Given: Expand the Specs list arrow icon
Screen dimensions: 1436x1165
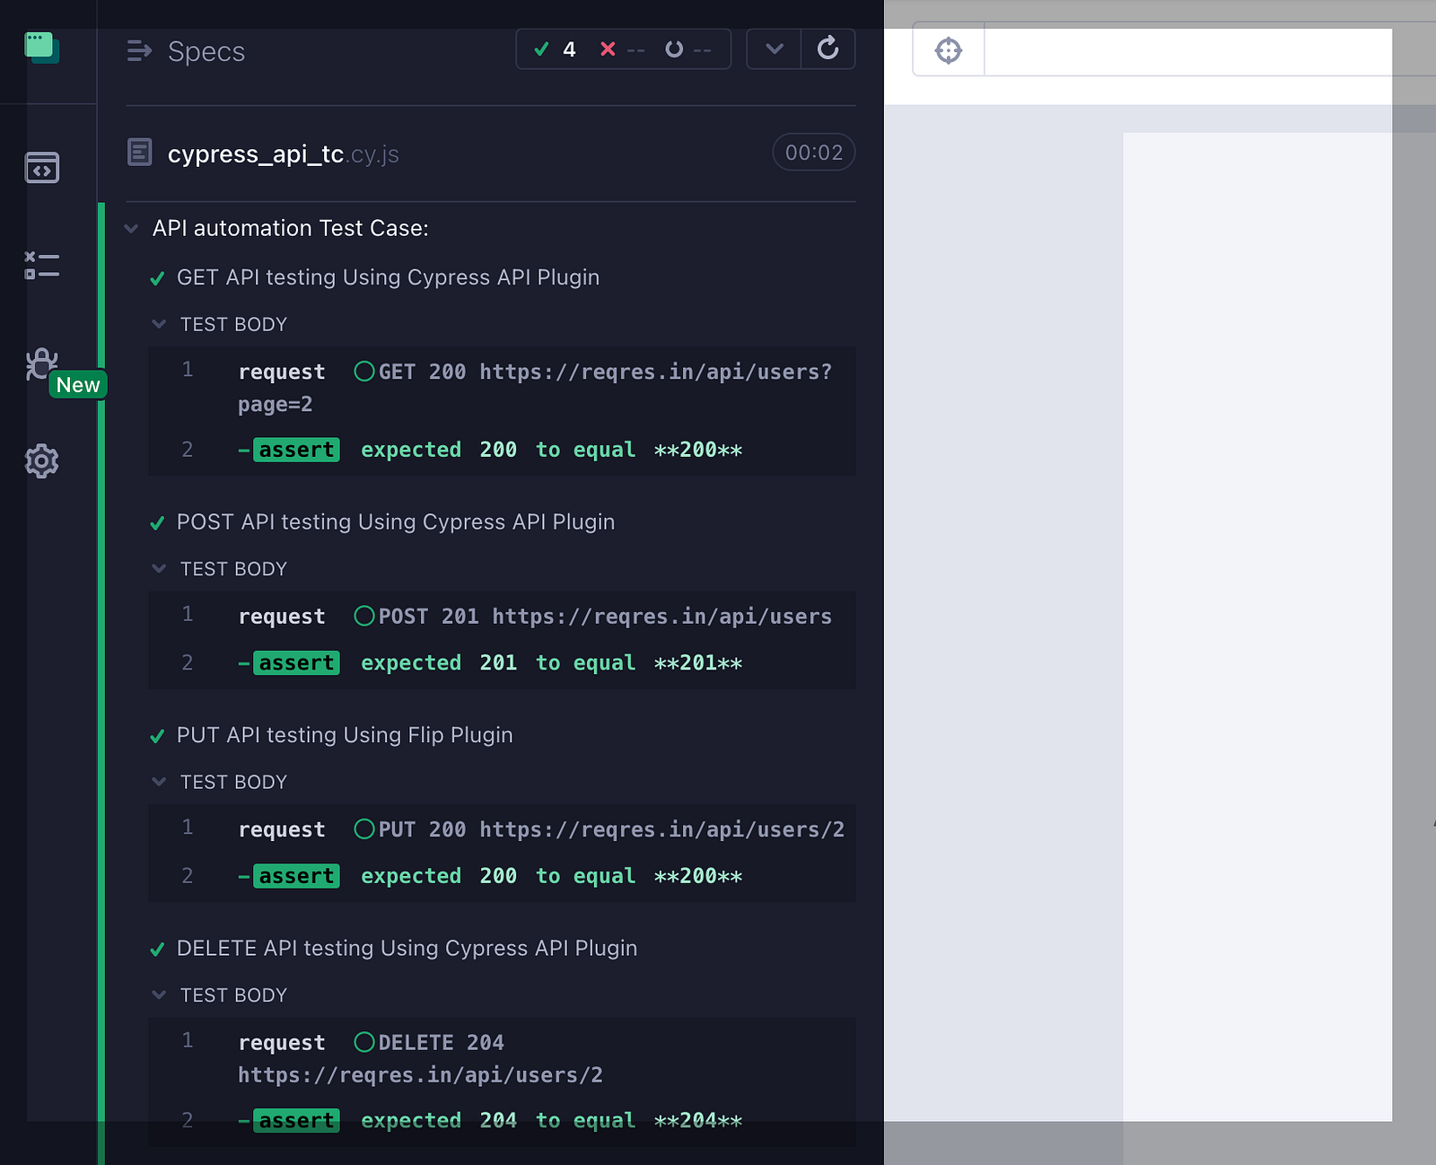Looking at the screenshot, I should tap(139, 51).
